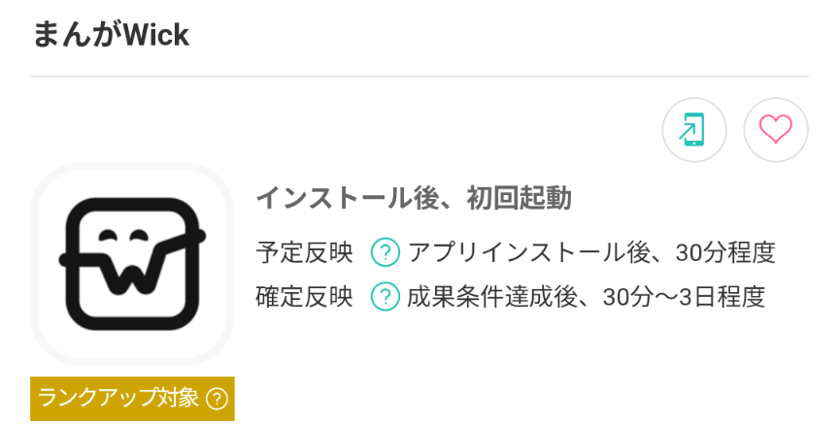This screenshot has height=427, width=839.
Task: Add まんがWick to favorites with heart
Action: 775,129
